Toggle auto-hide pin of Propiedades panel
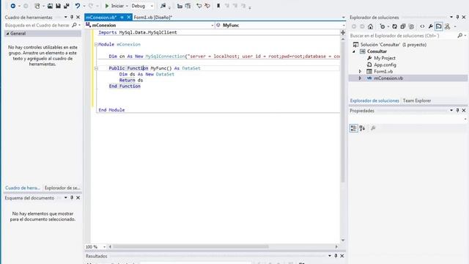Image resolution: width=469 pixels, height=264 pixels. click(457, 111)
